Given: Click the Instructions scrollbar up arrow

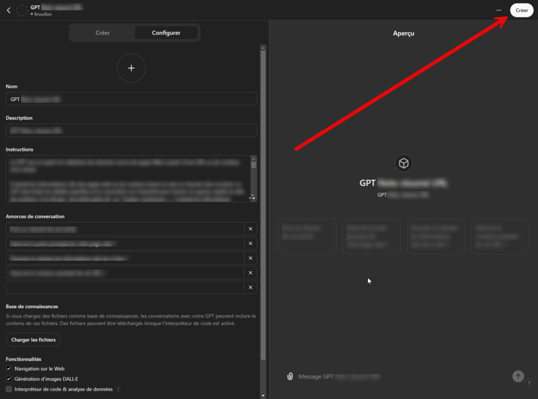Looking at the screenshot, I should tap(254, 159).
